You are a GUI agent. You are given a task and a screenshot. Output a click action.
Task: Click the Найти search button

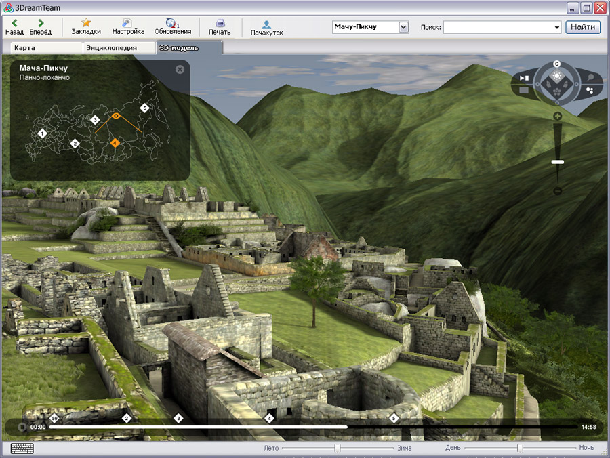coord(582,27)
